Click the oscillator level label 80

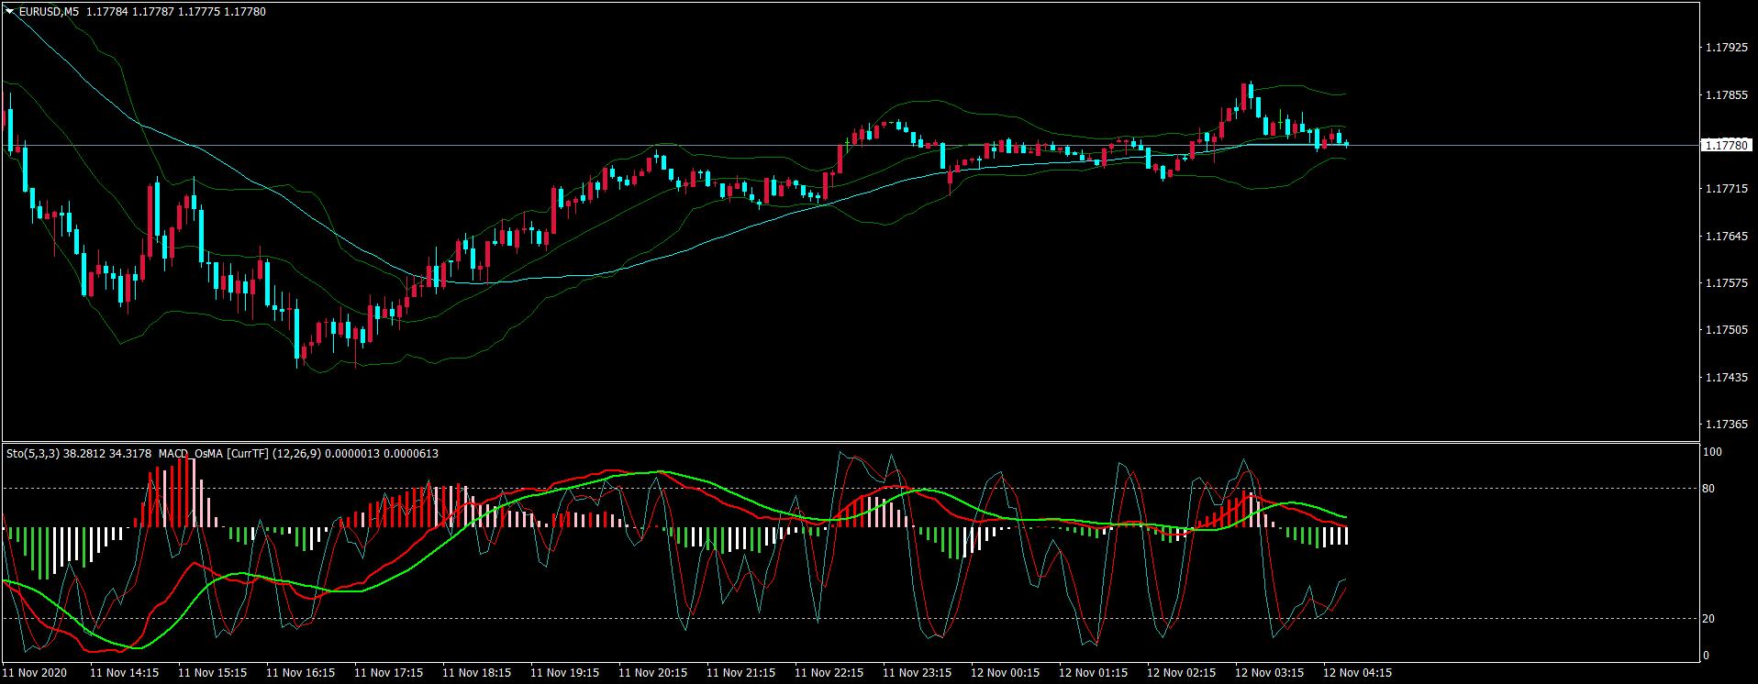click(1708, 489)
